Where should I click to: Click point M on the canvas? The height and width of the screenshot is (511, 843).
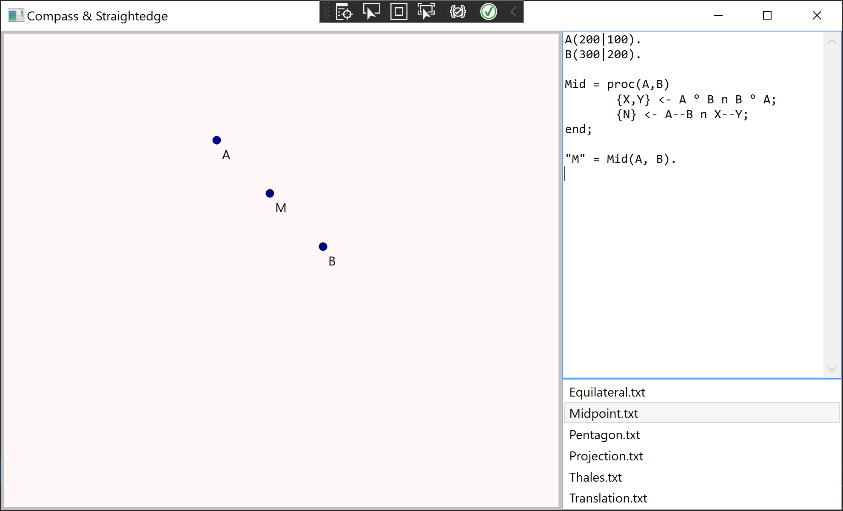point(270,194)
